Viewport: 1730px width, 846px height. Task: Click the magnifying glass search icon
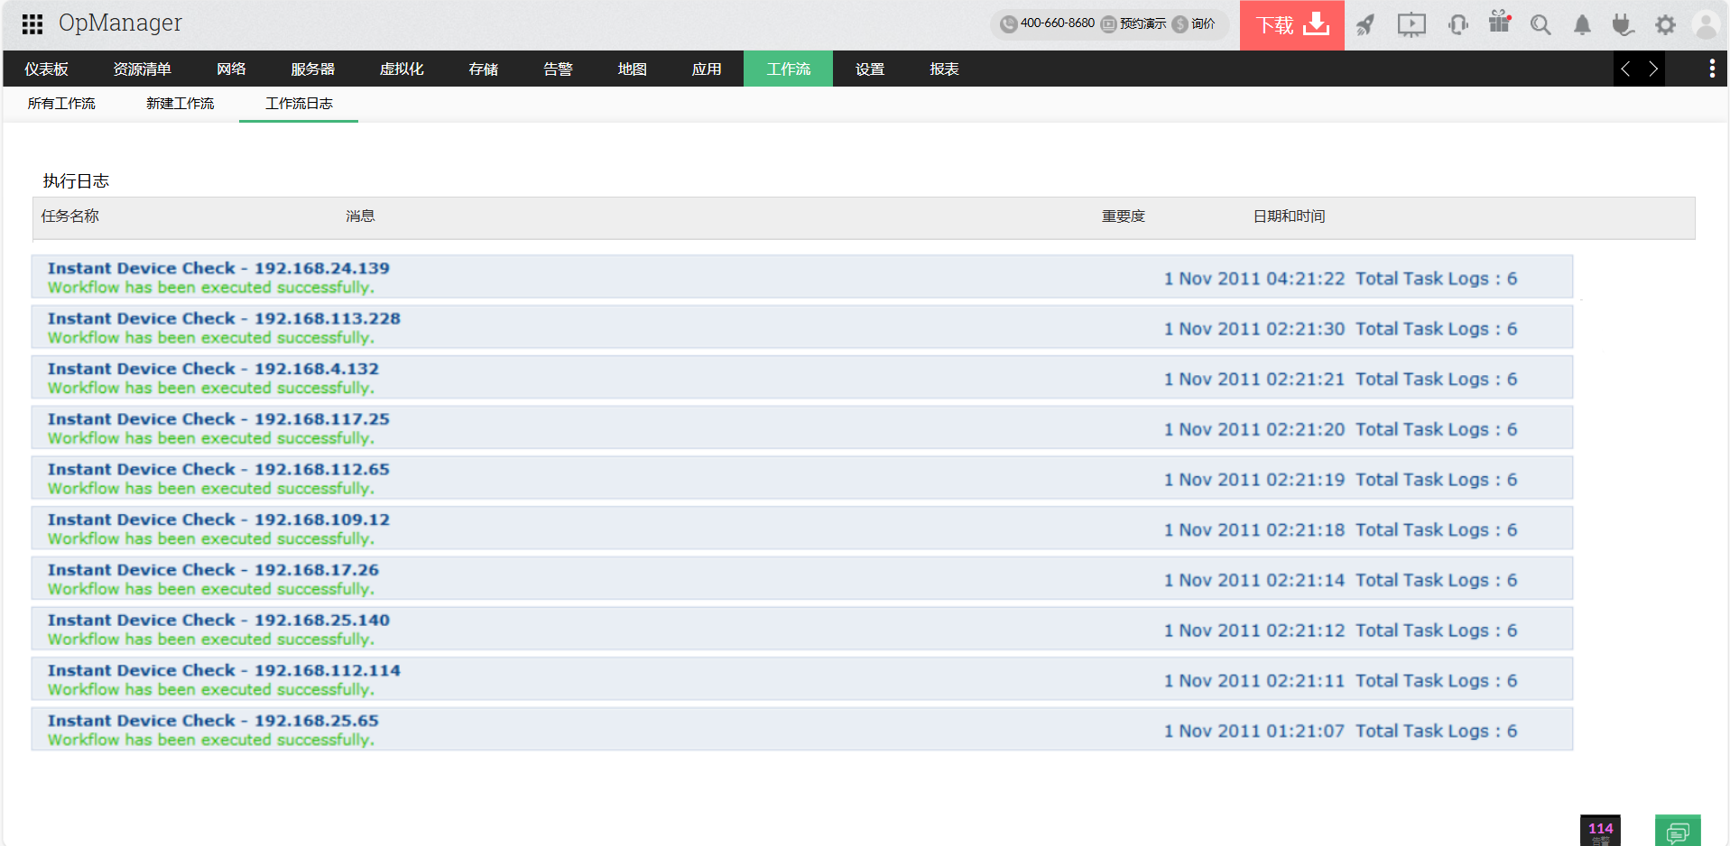[x=1540, y=24]
